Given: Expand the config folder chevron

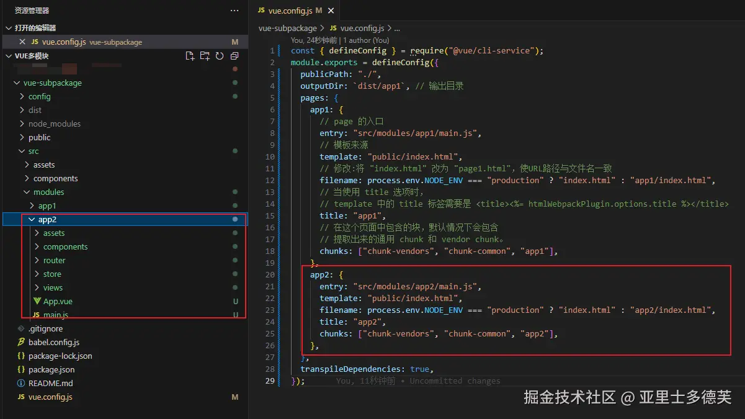Looking at the screenshot, I should (22, 96).
